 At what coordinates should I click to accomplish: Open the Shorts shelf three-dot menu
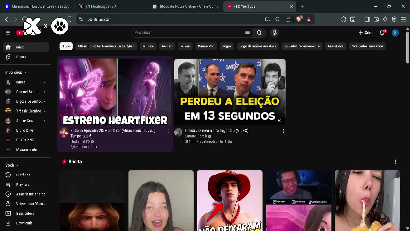(x=396, y=162)
